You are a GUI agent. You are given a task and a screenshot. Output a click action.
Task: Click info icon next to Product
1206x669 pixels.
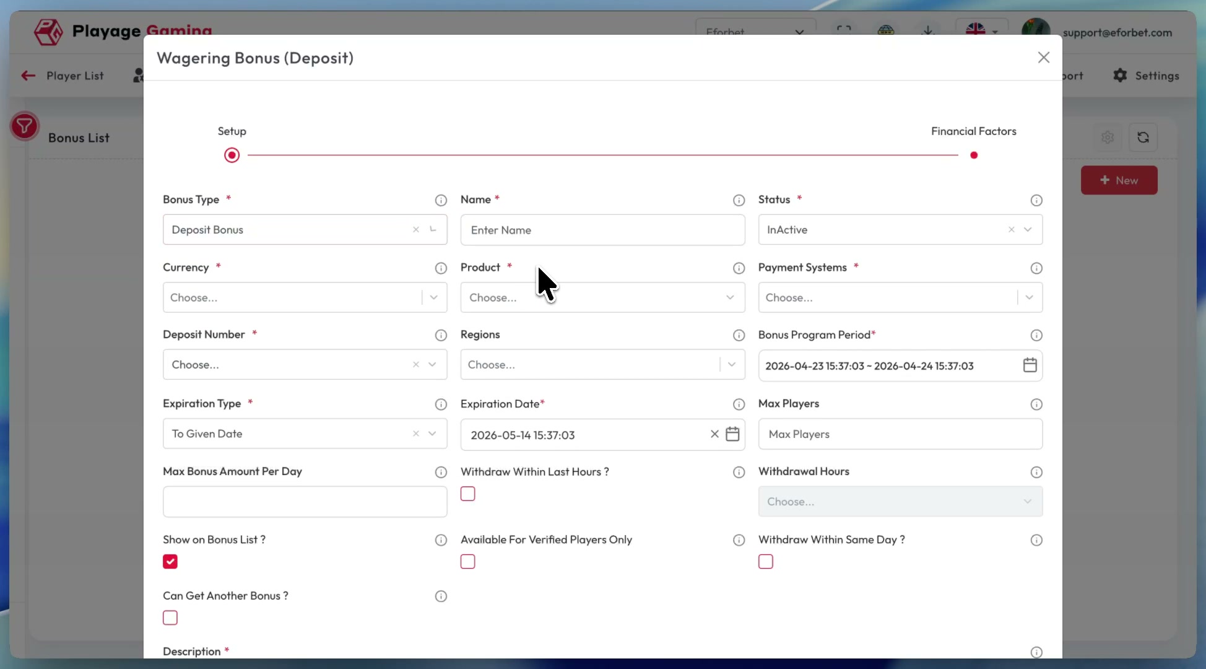click(739, 268)
